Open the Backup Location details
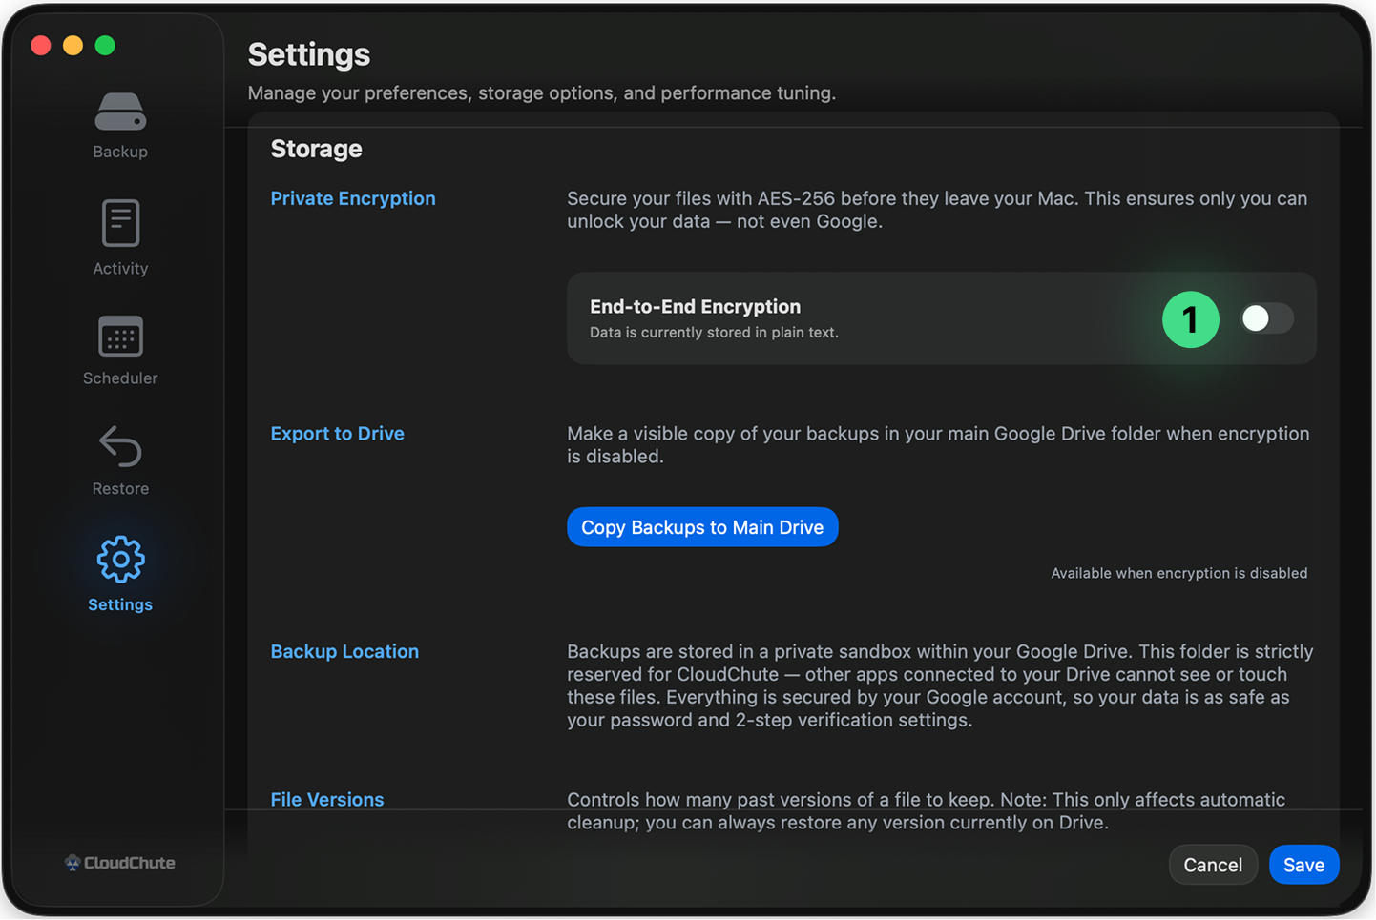Screen dimensions: 1376x920 (x=344, y=651)
